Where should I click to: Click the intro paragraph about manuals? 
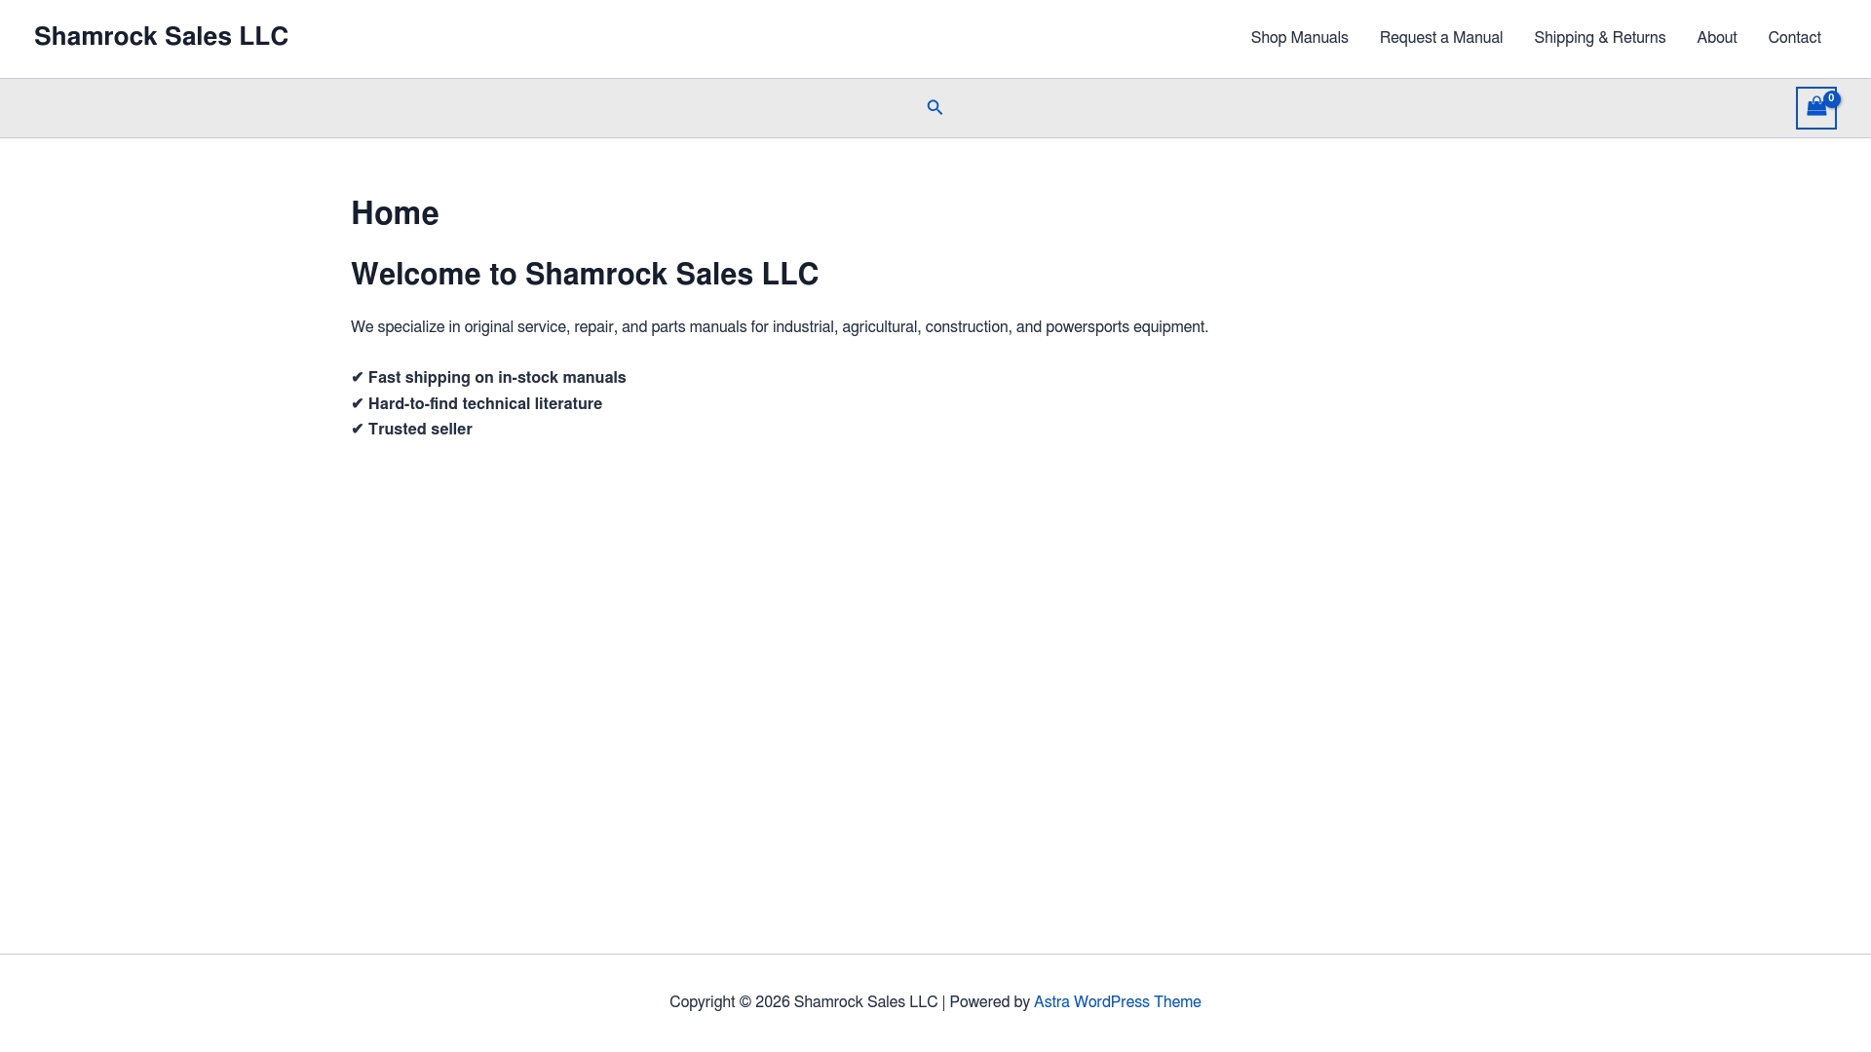[780, 327]
